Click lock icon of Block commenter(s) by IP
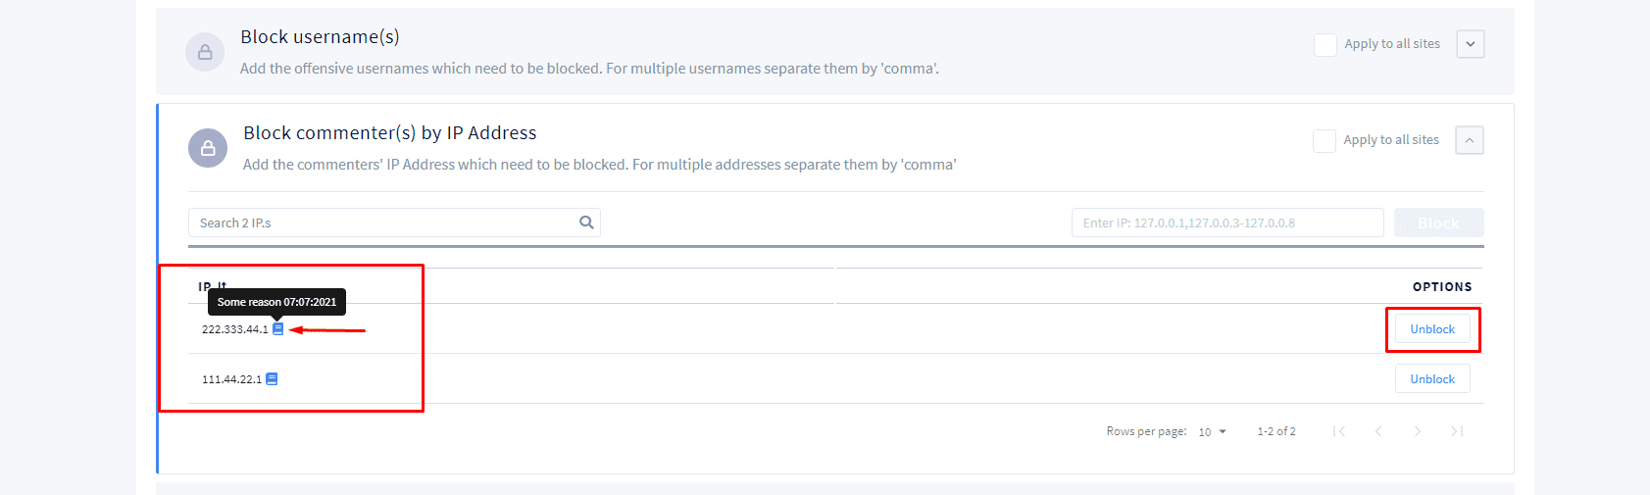1650x495 pixels. pyautogui.click(x=208, y=148)
